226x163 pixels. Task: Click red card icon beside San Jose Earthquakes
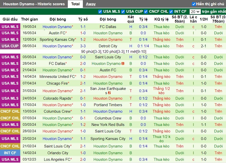point(109,93)
